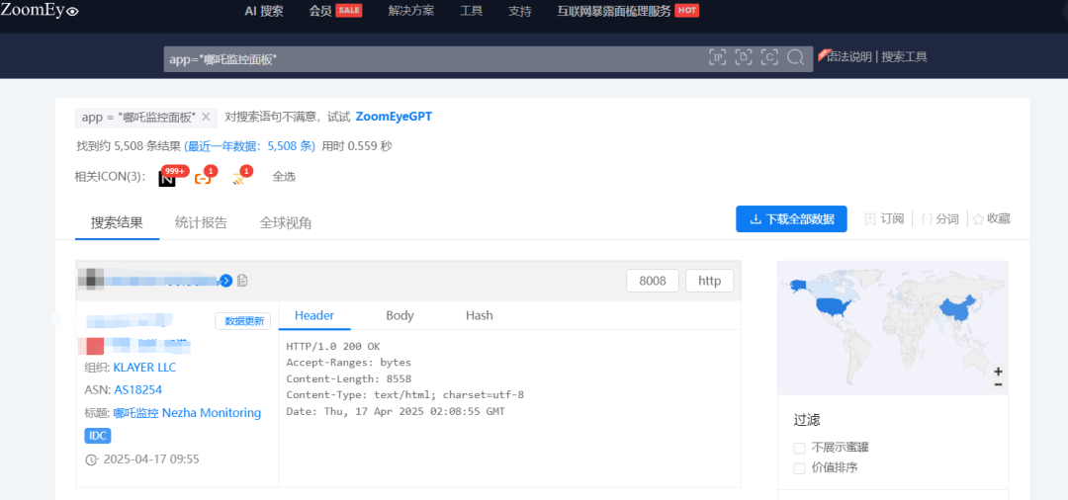The height and width of the screenshot is (500, 1068).
Task: Click the magnifier search icon
Action: point(795,58)
